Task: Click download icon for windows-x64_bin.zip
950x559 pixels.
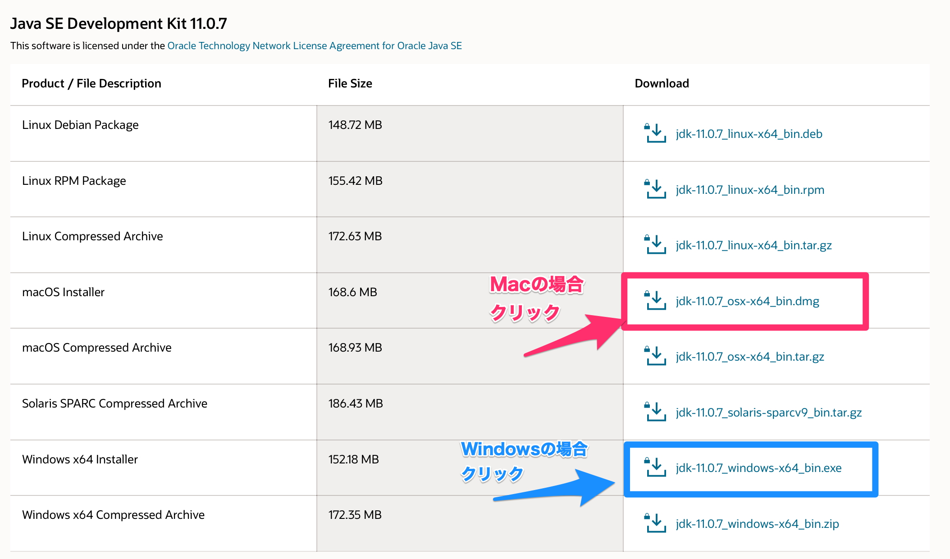Action: coord(656,523)
